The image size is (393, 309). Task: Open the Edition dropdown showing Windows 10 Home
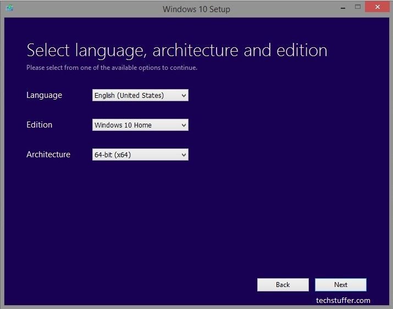tap(140, 125)
